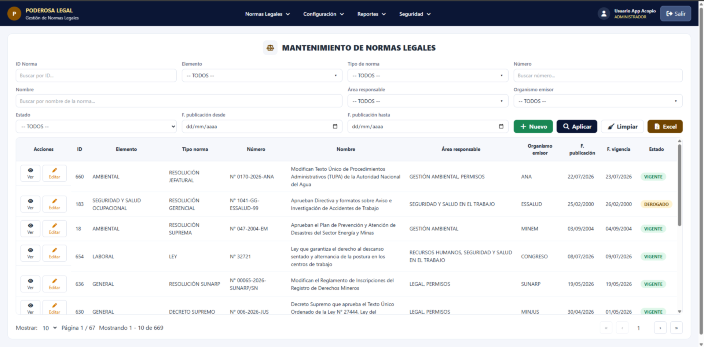View record ID 18 with the Ver button
This screenshot has width=704, height=347.
pos(30,229)
